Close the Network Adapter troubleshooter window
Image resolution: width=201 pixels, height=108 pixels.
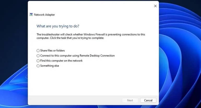pos(155,6)
